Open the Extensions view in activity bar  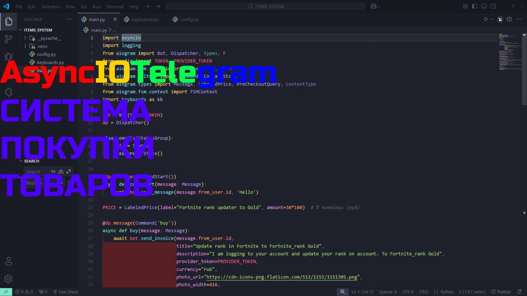(8, 92)
